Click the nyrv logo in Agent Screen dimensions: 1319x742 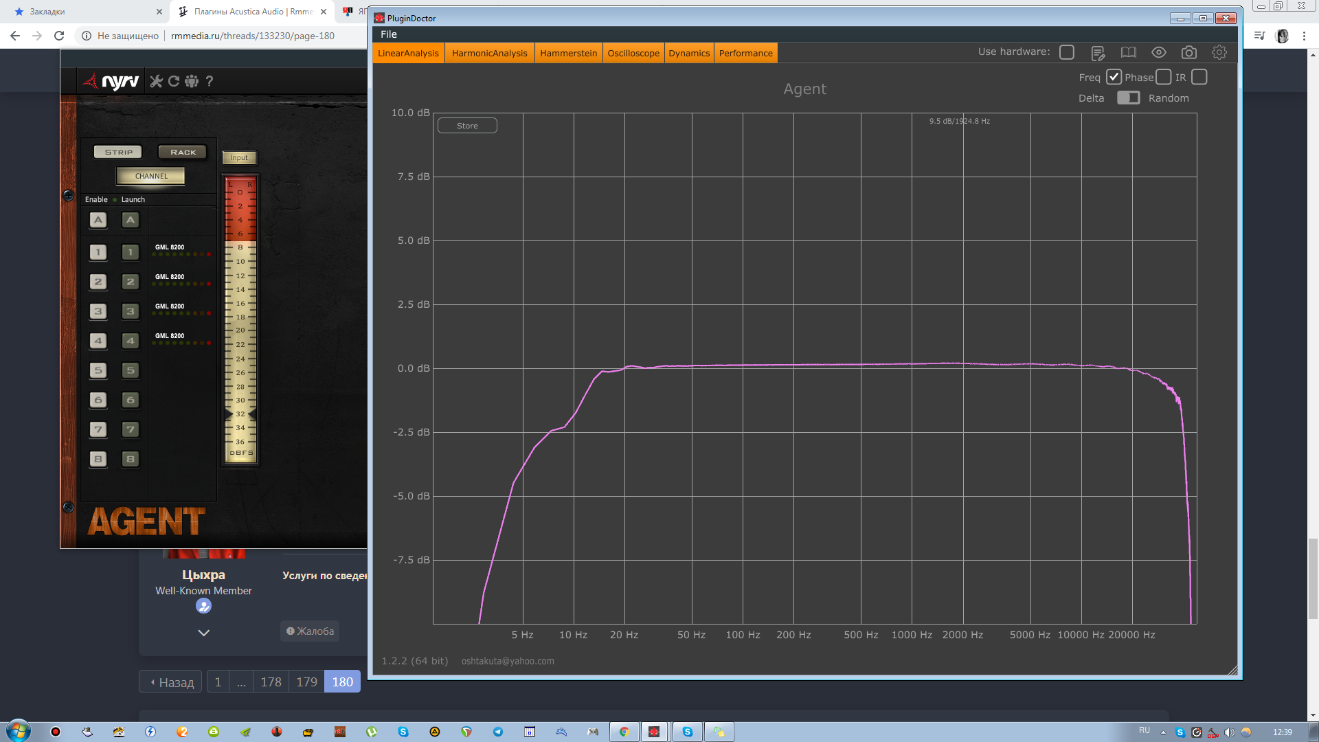(111, 82)
